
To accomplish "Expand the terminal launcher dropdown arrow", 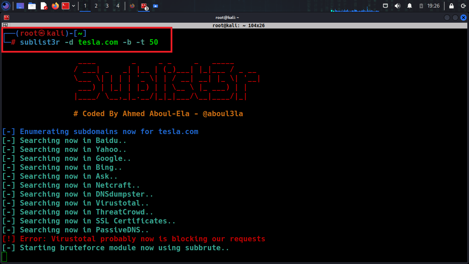I will coord(73,6).
